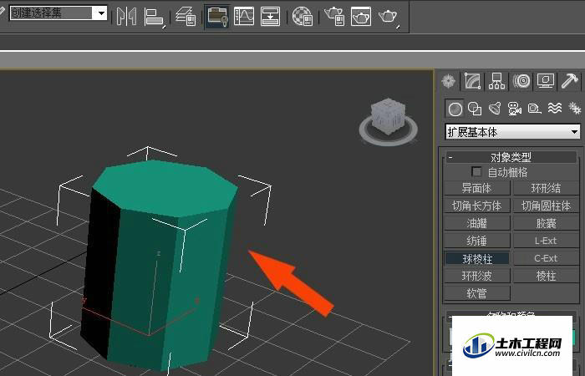The image size is (585, 376).
Task: Open the Material Editor icon
Action: tap(303, 17)
